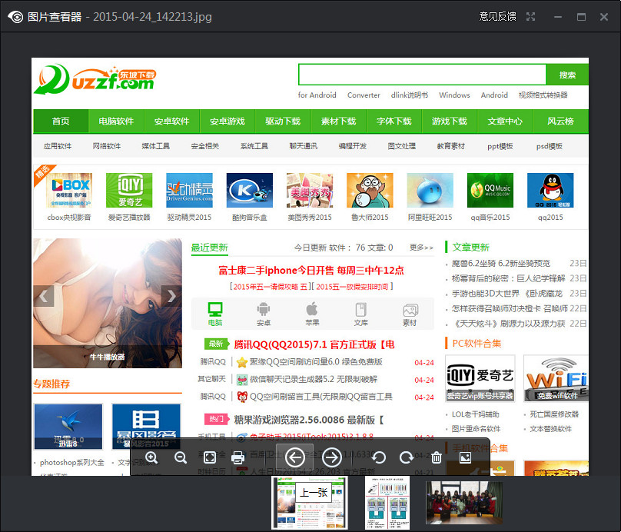Select the 电脑 monitor icon tab
The image size is (621, 532).
[215, 314]
